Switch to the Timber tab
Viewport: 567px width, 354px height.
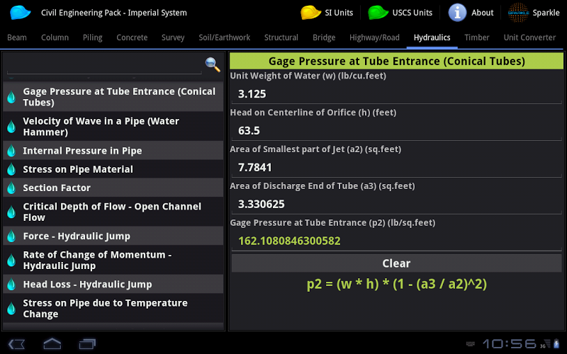477,38
